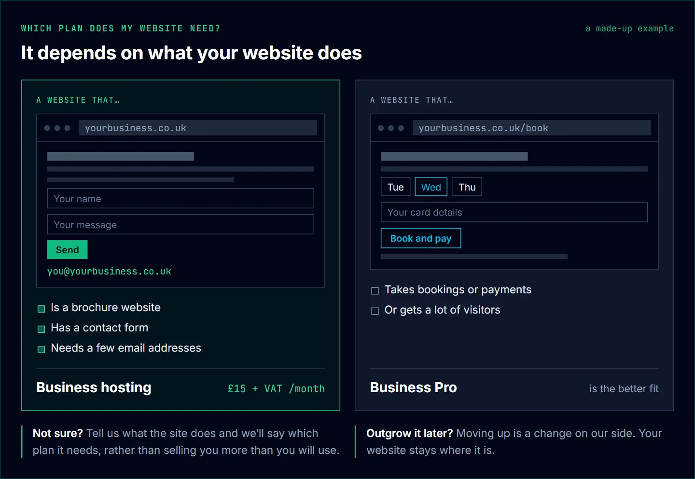Open the you@yourbusiness.co.uk email link
The width and height of the screenshot is (695, 479).
point(109,272)
